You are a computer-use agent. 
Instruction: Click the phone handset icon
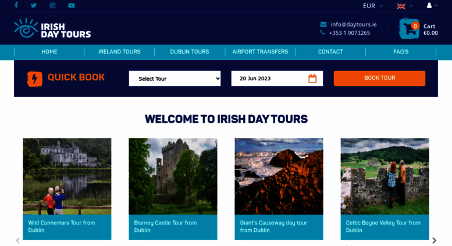click(323, 33)
